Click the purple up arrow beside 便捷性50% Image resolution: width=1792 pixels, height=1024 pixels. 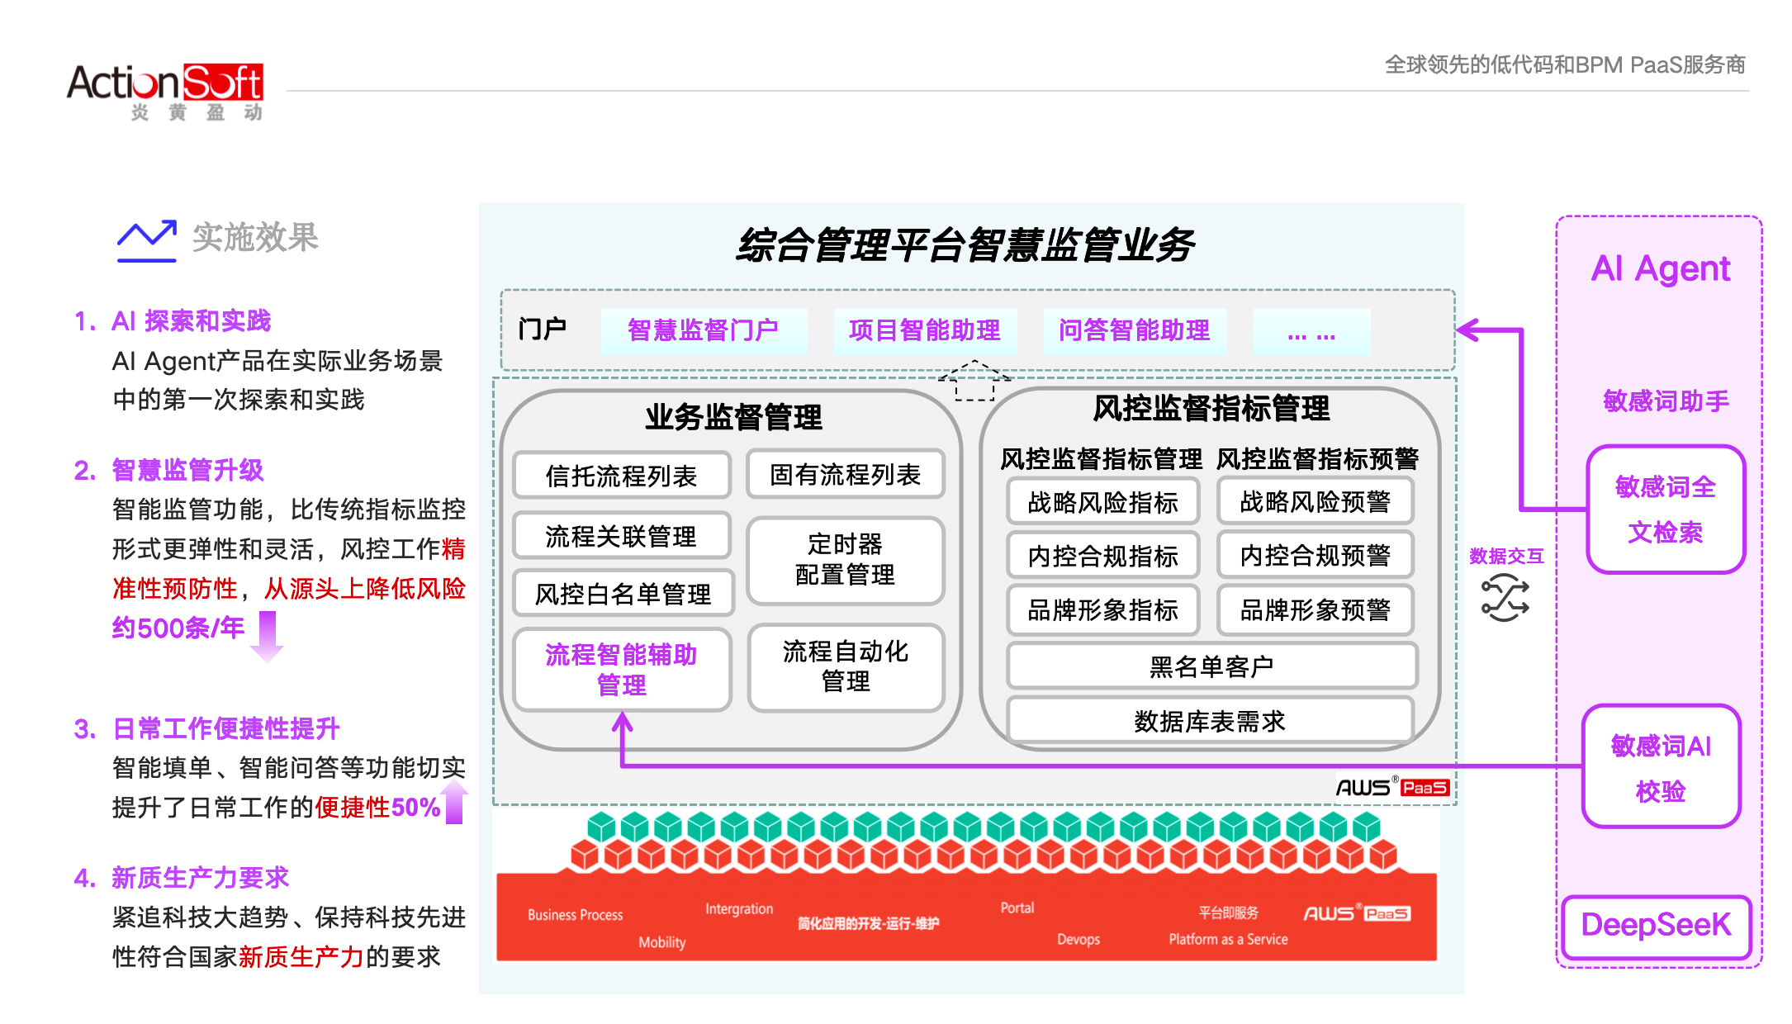454,803
